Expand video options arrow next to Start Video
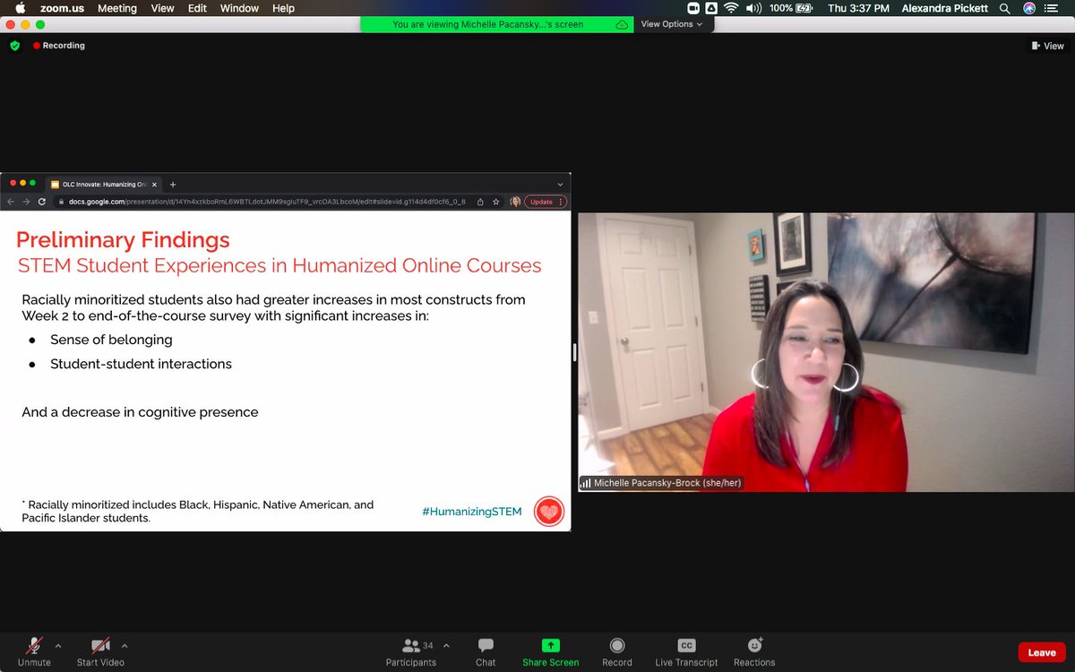 pos(125,645)
